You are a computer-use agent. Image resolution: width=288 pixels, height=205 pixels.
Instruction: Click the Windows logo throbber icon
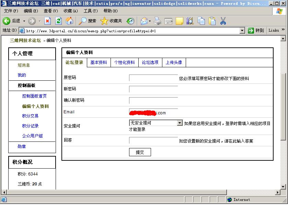tap(279, 11)
